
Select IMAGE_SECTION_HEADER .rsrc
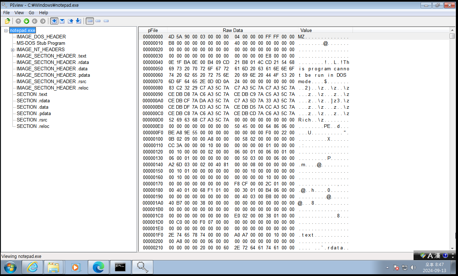pos(52,81)
